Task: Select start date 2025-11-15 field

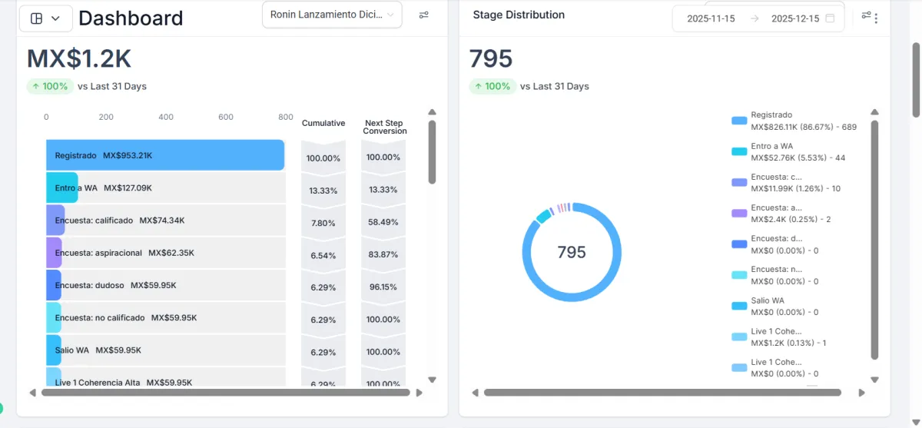Action: [711, 18]
